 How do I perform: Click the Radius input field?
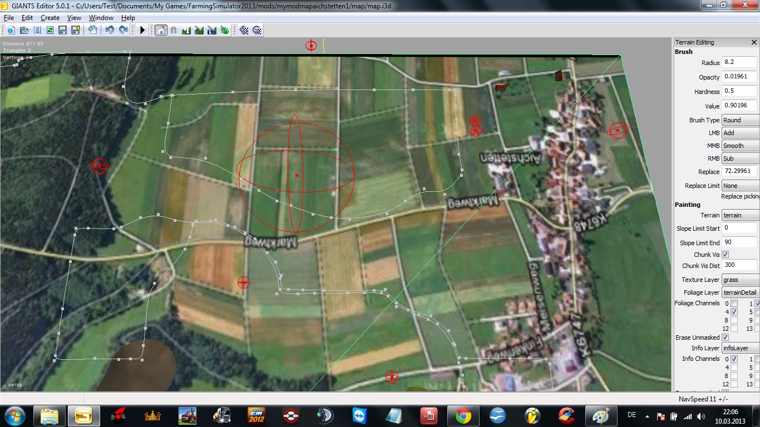tap(739, 62)
